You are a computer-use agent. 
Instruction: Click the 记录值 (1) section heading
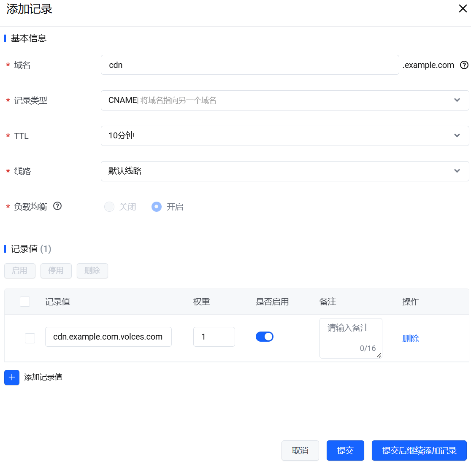pyautogui.click(x=31, y=249)
